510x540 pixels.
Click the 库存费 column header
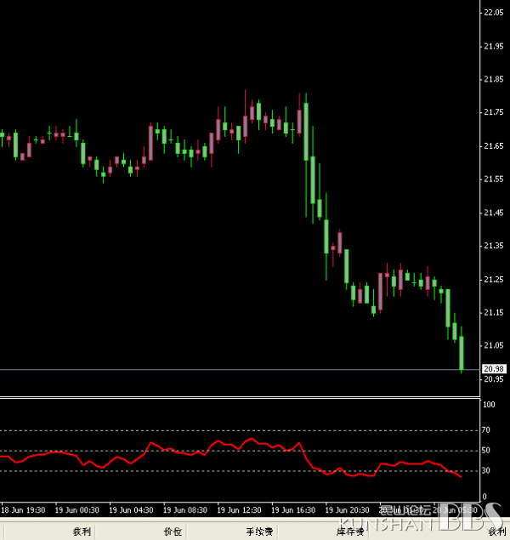(x=350, y=531)
